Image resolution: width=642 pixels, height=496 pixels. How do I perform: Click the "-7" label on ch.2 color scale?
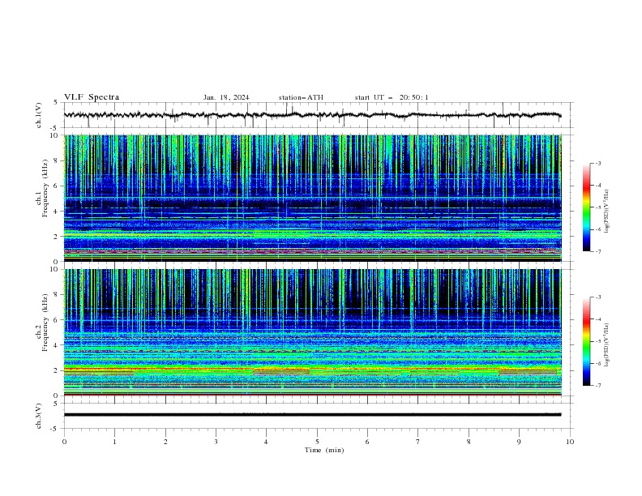[597, 386]
